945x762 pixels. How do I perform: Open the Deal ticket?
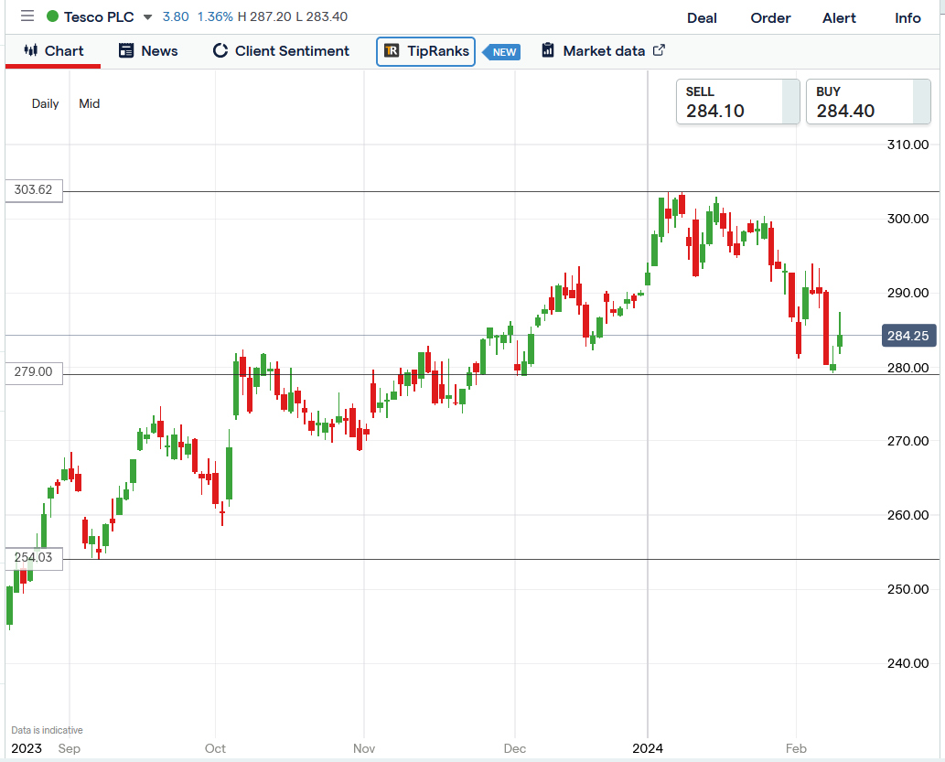pyautogui.click(x=703, y=18)
